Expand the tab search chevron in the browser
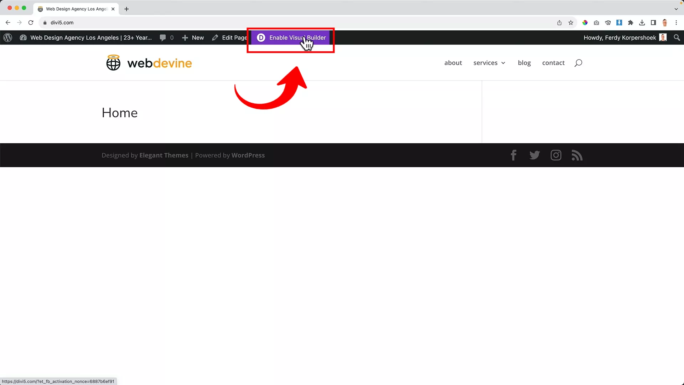The width and height of the screenshot is (684, 385). coord(676,9)
